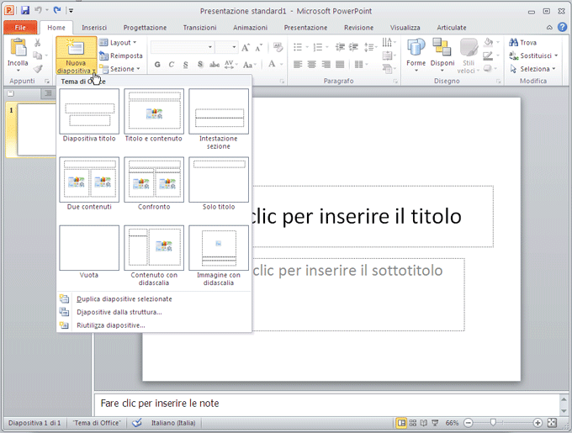Click the increase indent icon
Image resolution: width=572 pixels, height=433 pixels.
353,46
